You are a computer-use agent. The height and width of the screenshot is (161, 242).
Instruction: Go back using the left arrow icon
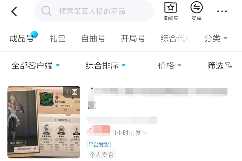(x=14, y=11)
